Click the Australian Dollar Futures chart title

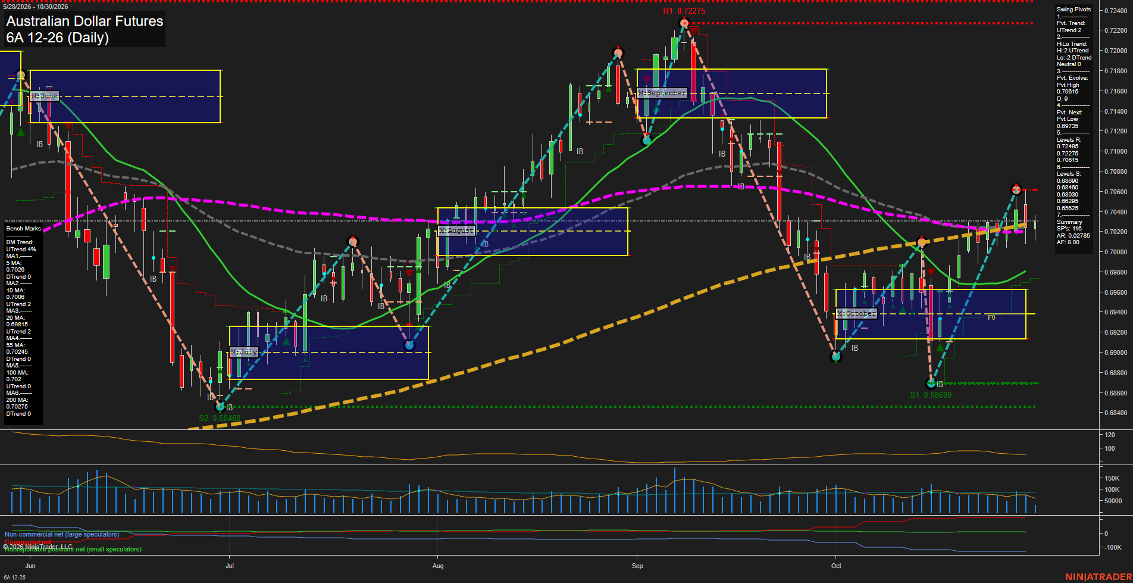(x=84, y=21)
